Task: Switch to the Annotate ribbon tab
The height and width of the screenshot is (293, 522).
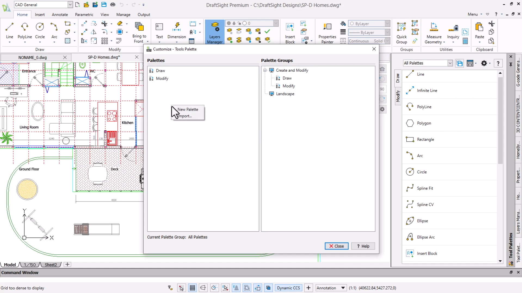Action: click(x=60, y=15)
